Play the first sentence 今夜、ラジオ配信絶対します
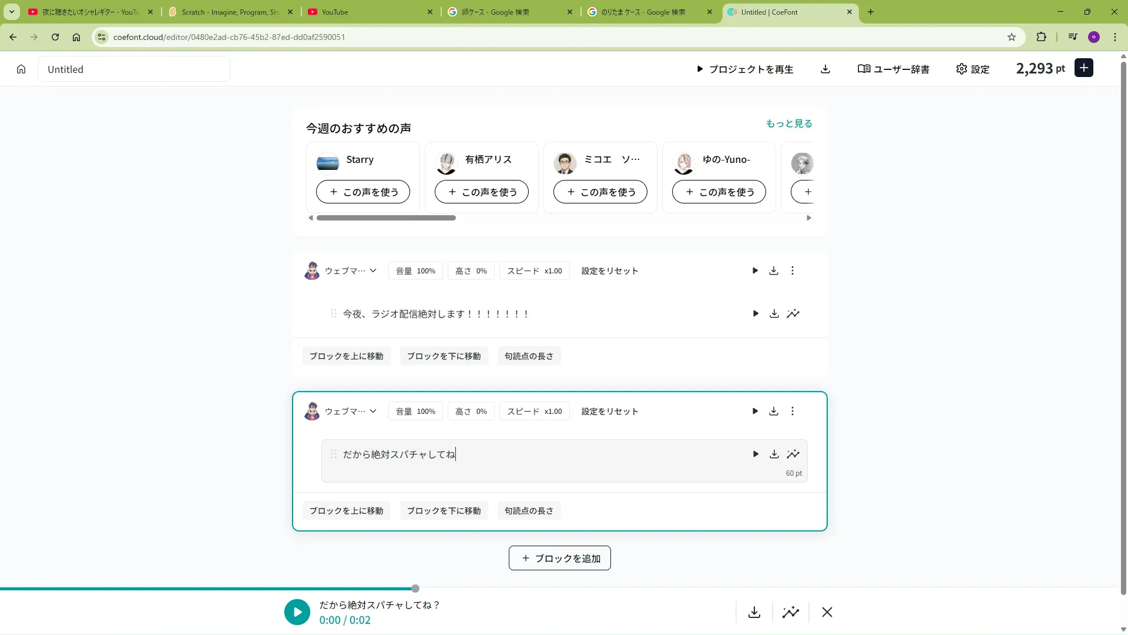 756,314
